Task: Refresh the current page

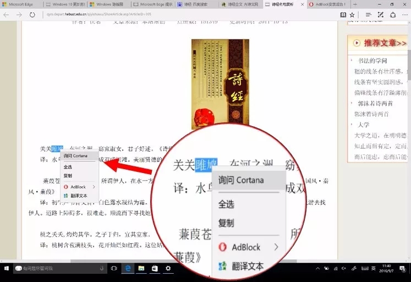Action: tap(32, 15)
